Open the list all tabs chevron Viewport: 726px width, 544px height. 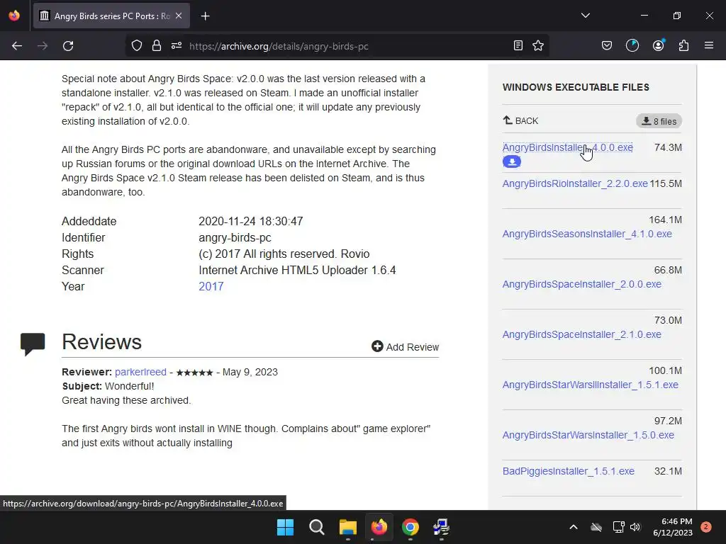point(585,16)
